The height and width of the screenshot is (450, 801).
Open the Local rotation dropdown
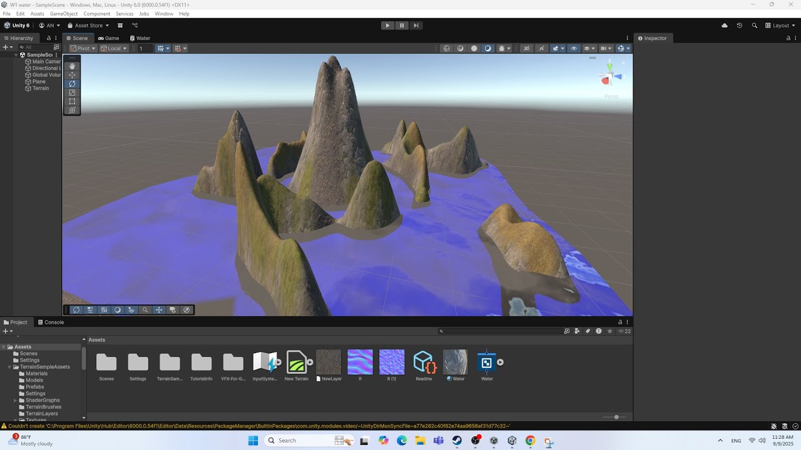coord(114,48)
